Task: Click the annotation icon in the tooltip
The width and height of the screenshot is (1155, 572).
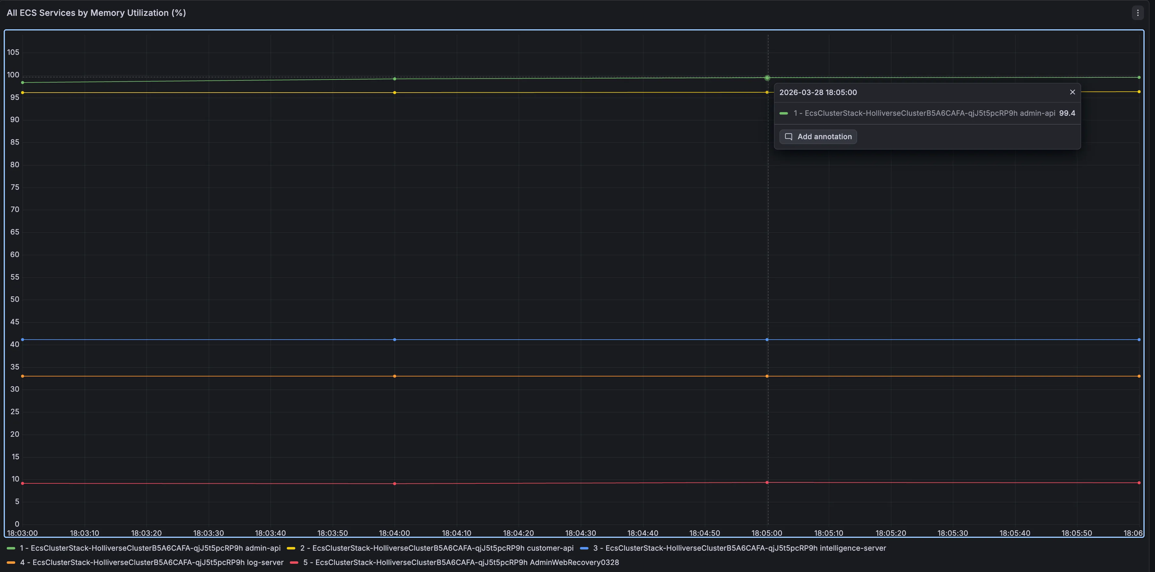Action: 788,137
